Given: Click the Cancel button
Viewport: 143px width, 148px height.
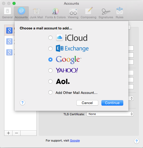Looking at the screenshot, I should [x=87, y=103].
